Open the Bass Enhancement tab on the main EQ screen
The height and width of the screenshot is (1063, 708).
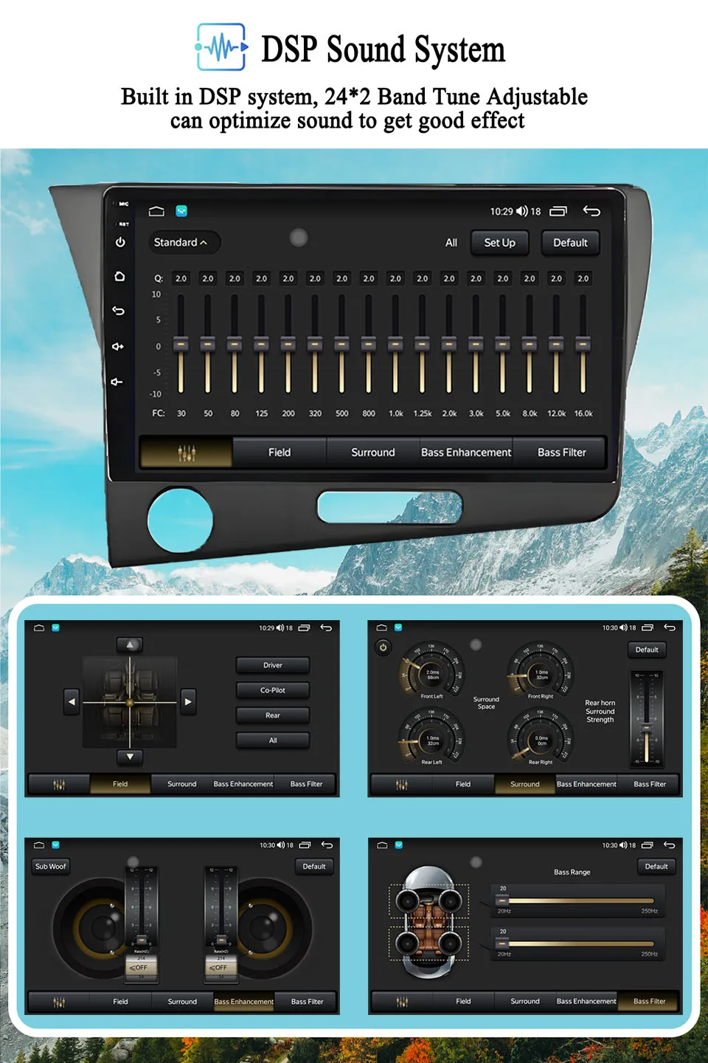click(466, 453)
